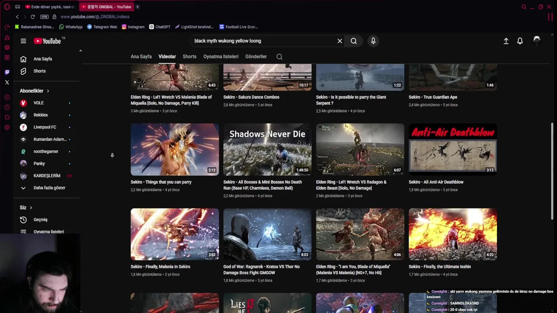Open Rabanastree Stream bookmark
The image size is (557, 313).
[34, 27]
